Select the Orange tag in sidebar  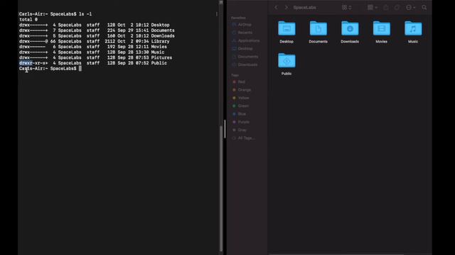[x=242, y=90]
